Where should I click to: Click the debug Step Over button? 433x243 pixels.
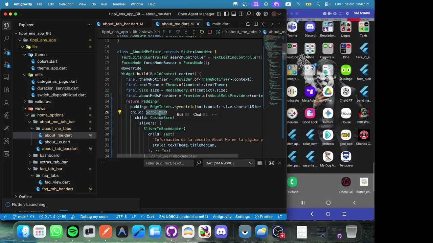pos(178,32)
